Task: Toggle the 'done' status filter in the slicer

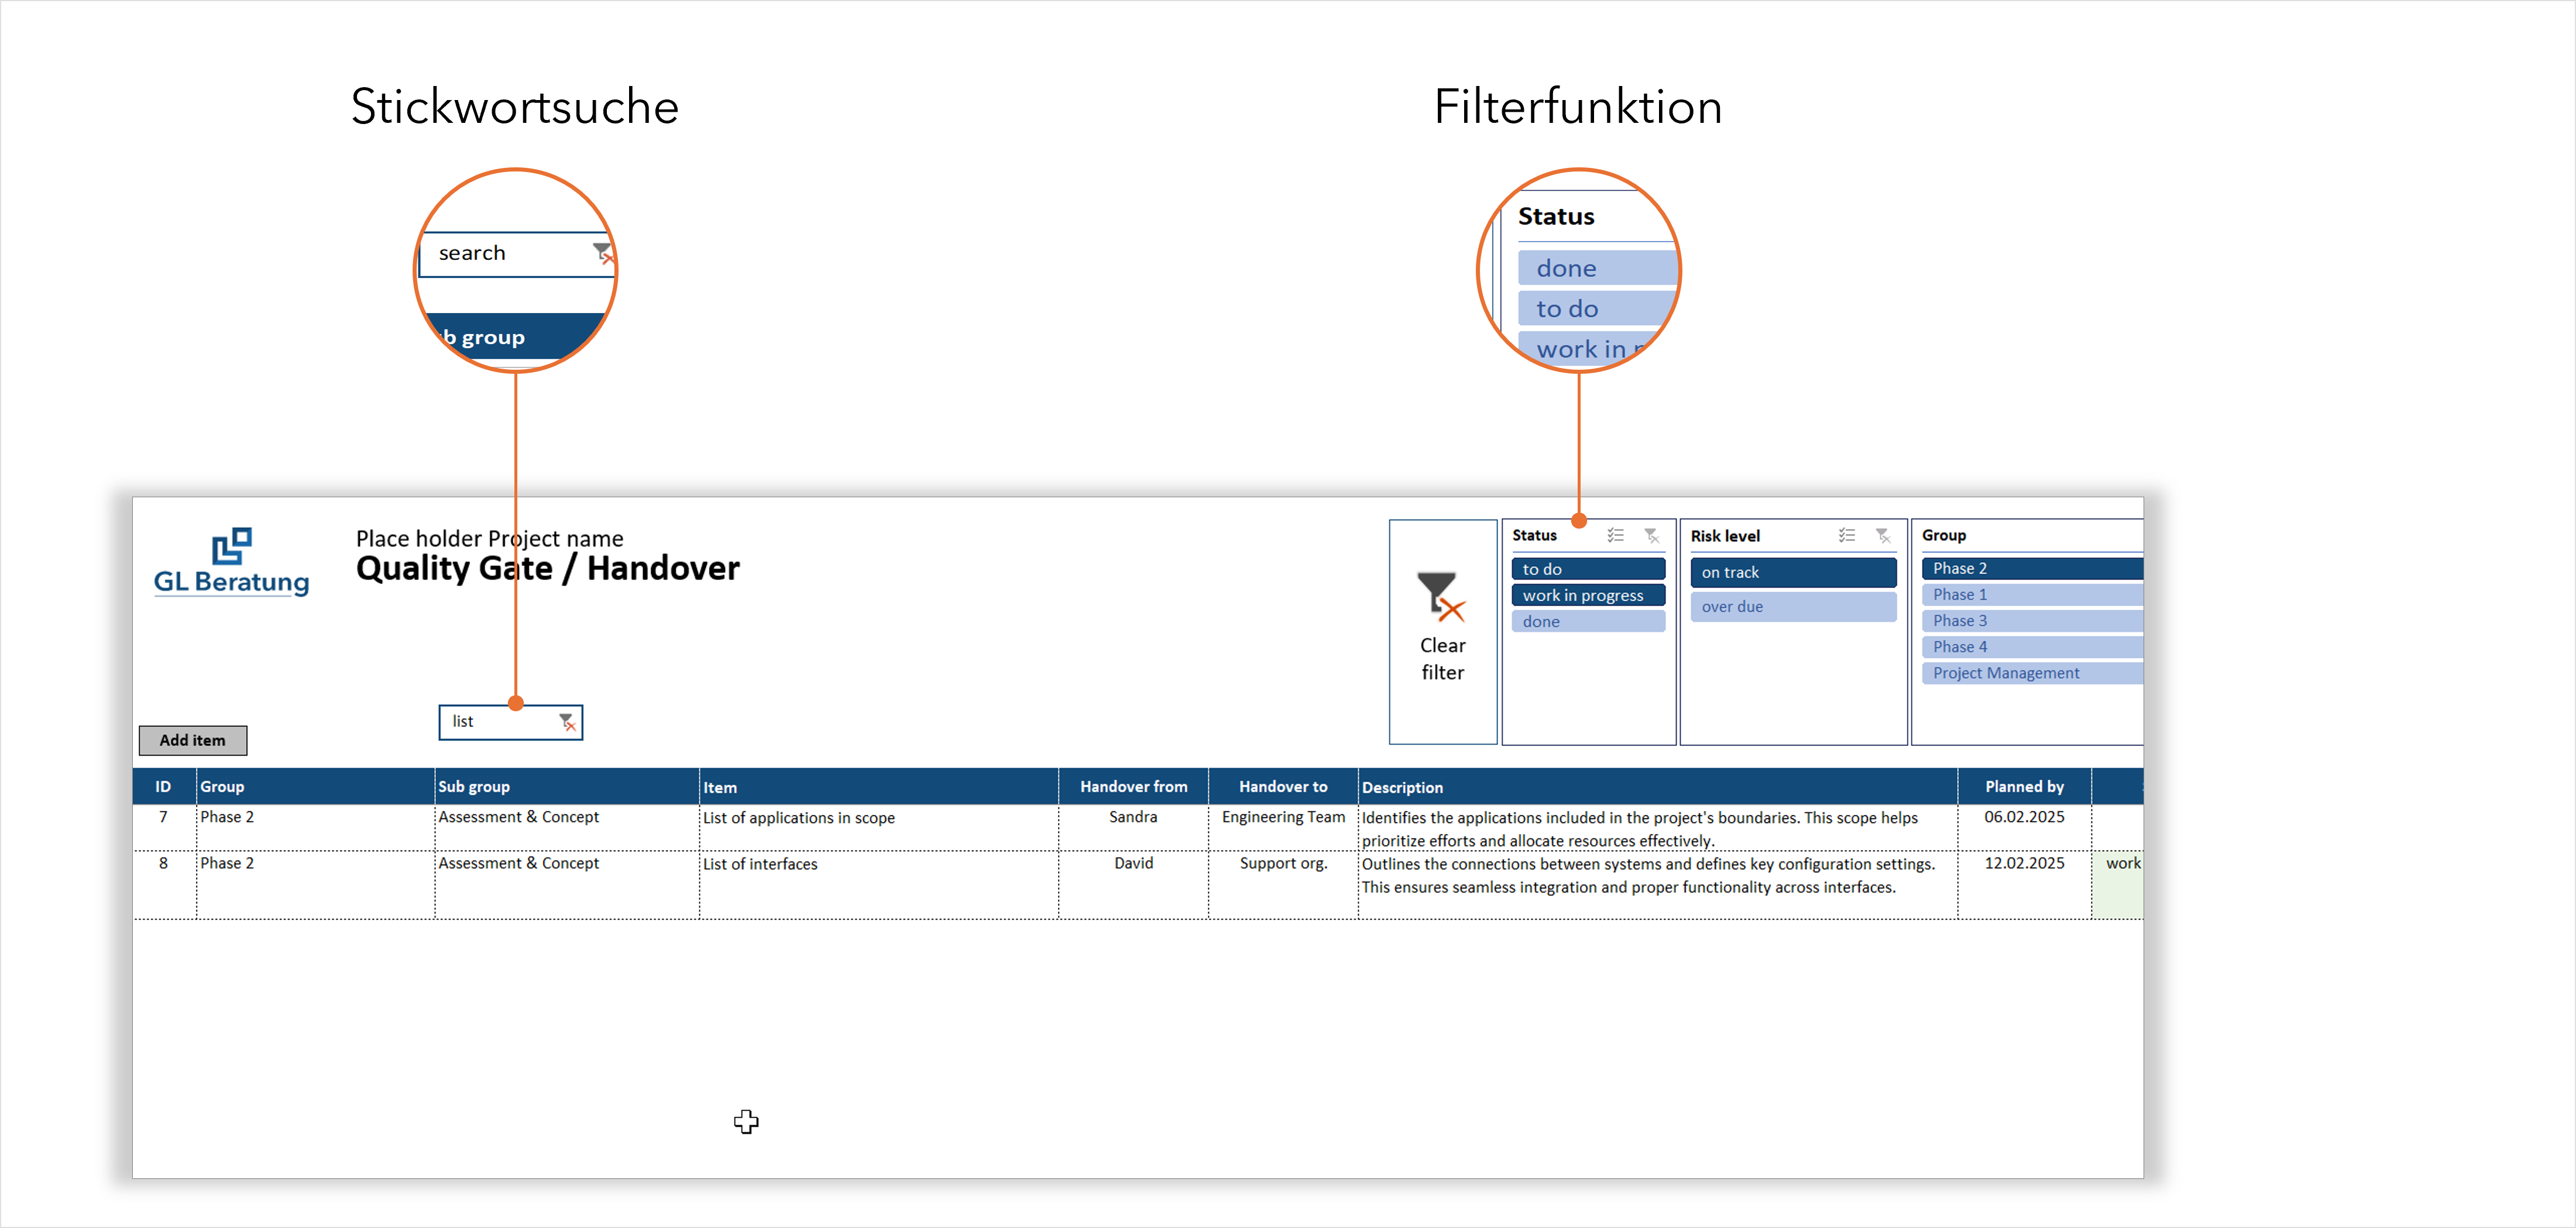Action: (x=1588, y=621)
